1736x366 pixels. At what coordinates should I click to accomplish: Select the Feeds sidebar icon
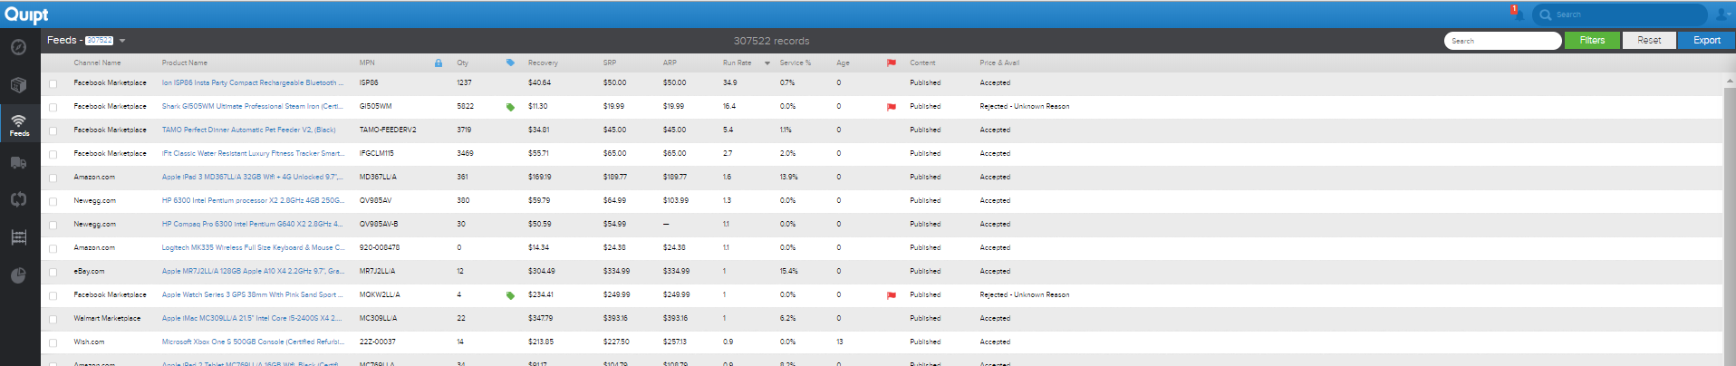coord(19,125)
